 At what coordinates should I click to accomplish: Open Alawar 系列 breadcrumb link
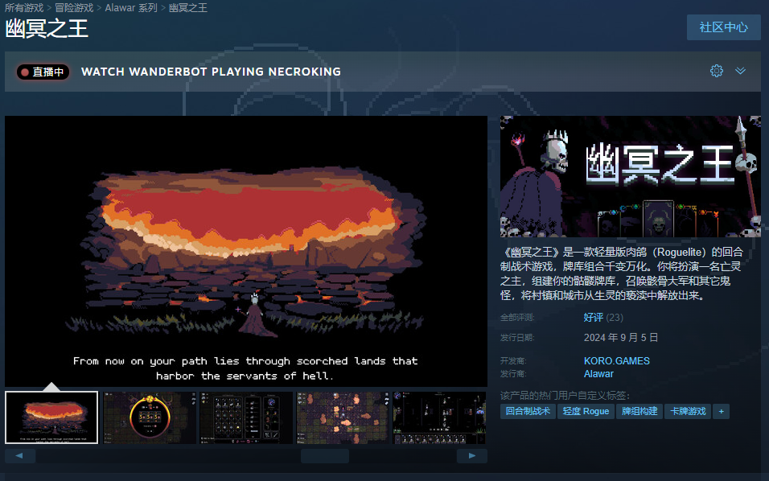click(x=132, y=7)
